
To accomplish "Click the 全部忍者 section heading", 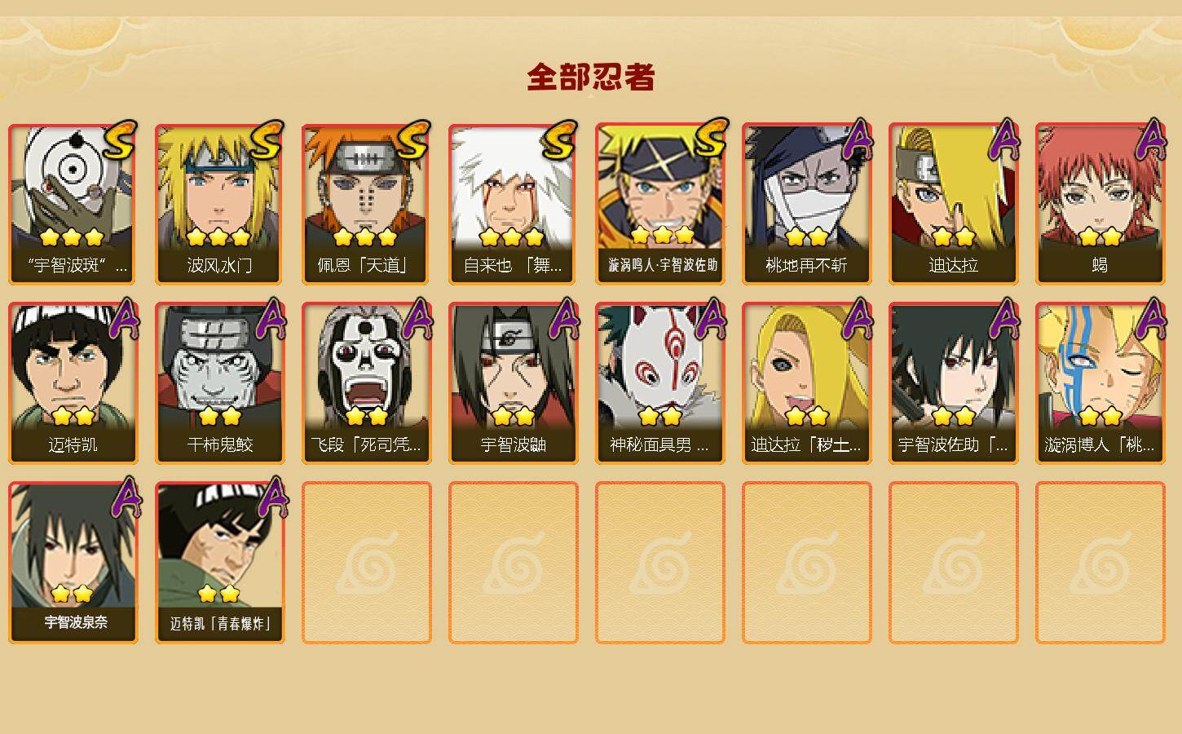I will (x=591, y=77).
